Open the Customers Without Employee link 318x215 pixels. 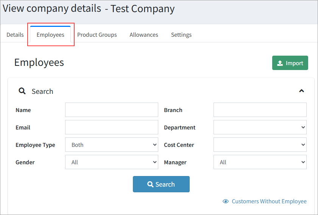tap(269, 201)
